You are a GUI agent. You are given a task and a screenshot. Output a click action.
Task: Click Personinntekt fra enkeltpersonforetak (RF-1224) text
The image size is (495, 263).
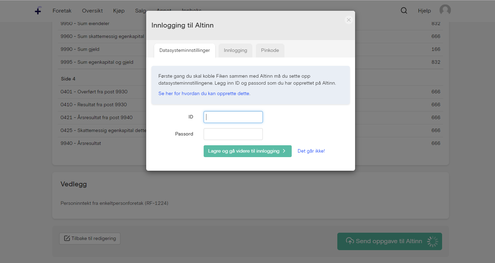click(115, 203)
